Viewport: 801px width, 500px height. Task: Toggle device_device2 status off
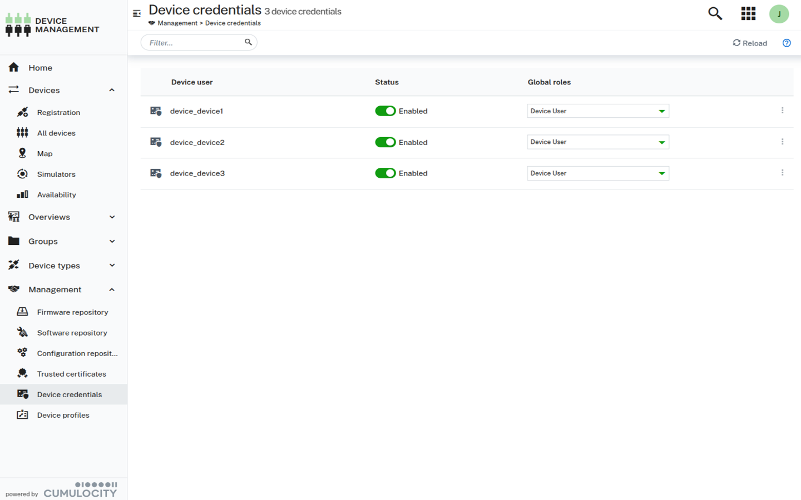click(385, 142)
